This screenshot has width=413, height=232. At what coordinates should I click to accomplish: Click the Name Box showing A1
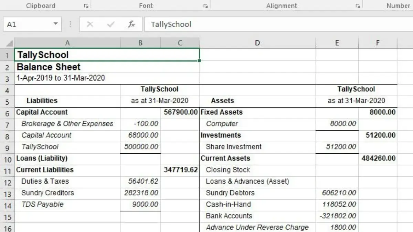(28, 24)
